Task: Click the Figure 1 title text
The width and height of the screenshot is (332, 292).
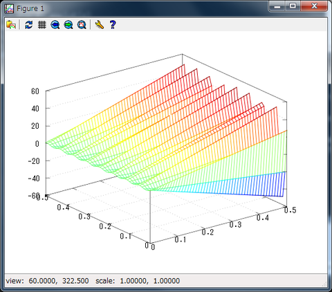Action: 30,8
